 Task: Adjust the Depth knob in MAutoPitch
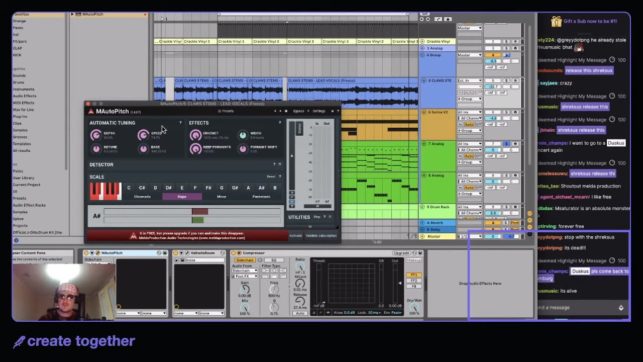pos(95,135)
